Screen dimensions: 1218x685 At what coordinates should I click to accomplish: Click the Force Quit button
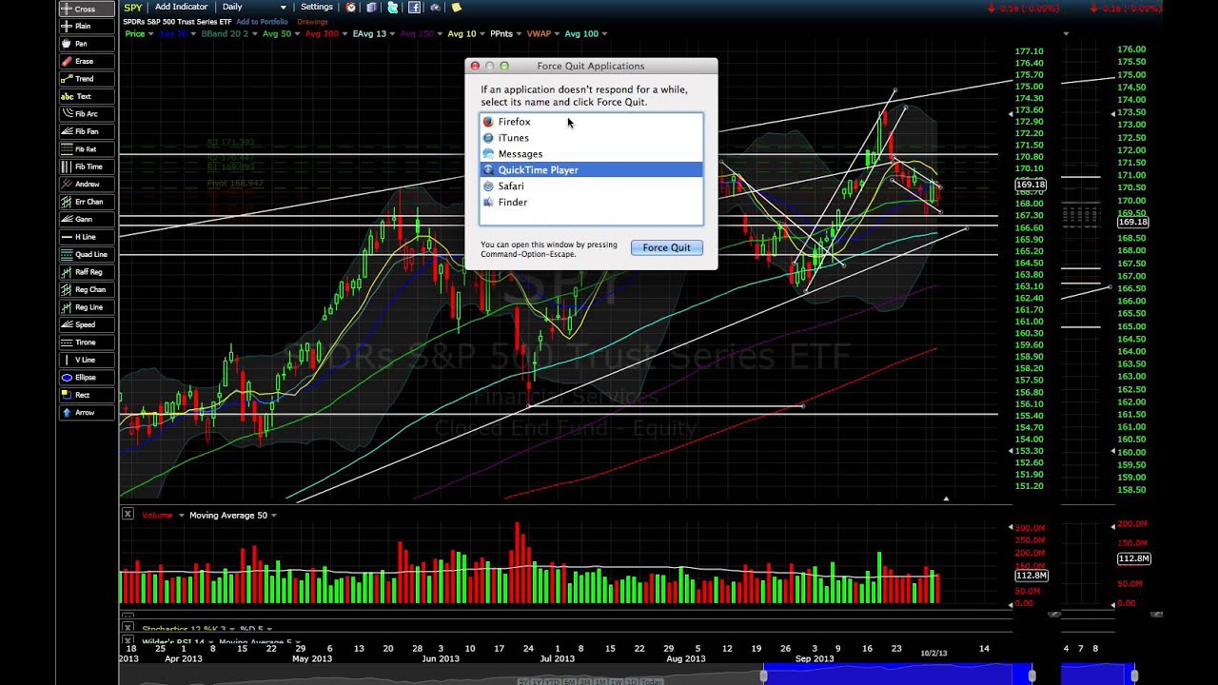click(x=666, y=247)
